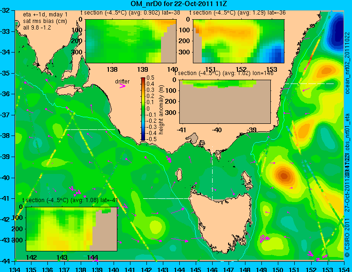Click the -41 latitude axis label
This screenshot has width=352, height=272.
coord(5,198)
